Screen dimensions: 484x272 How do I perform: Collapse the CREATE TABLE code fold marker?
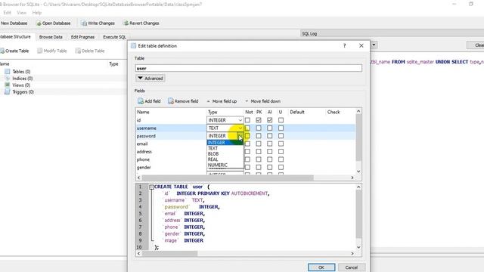[151, 187]
